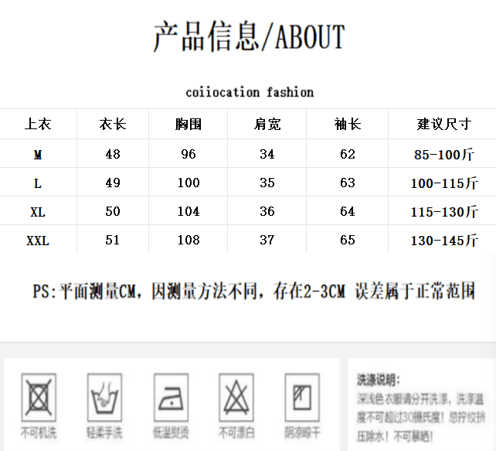Click shoulder width 37 in XXL row
The height and width of the screenshot is (451, 496).
pos(267,240)
